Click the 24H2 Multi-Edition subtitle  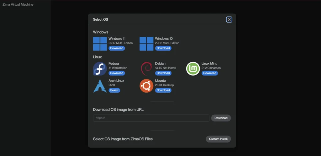pos(121,43)
